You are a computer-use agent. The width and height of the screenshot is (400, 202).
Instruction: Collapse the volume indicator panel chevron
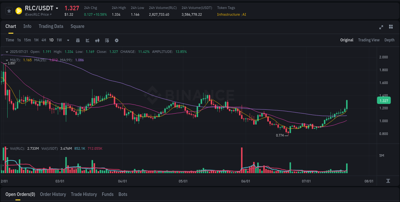(7, 148)
